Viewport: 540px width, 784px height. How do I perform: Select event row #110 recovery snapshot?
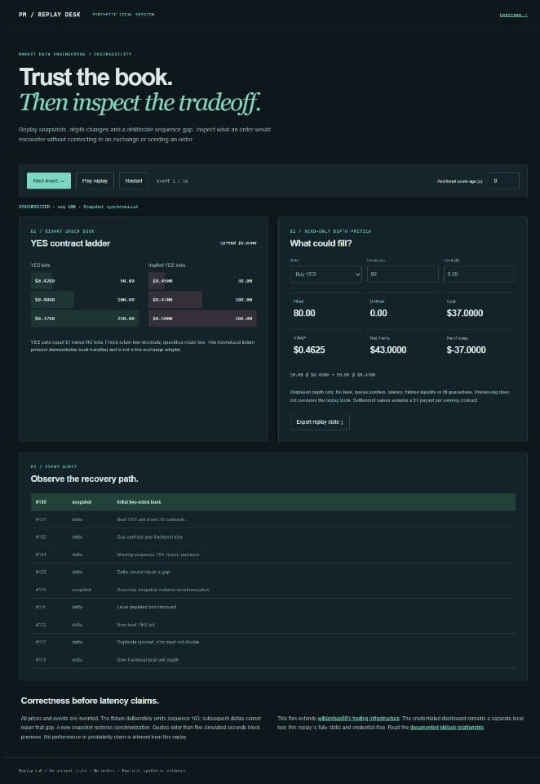[x=272, y=590]
